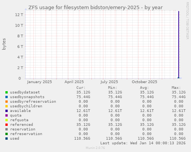Image resolution: width=191 pixels, height=152 pixels.
Task: Click the usedbyrefreservation legend label
Action: [33, 102]
